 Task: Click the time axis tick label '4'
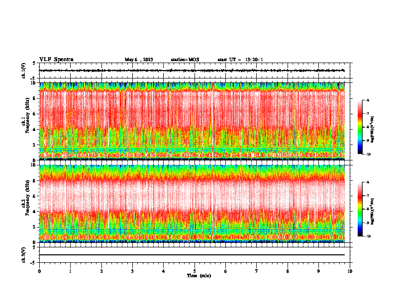[x=164, y=271]
